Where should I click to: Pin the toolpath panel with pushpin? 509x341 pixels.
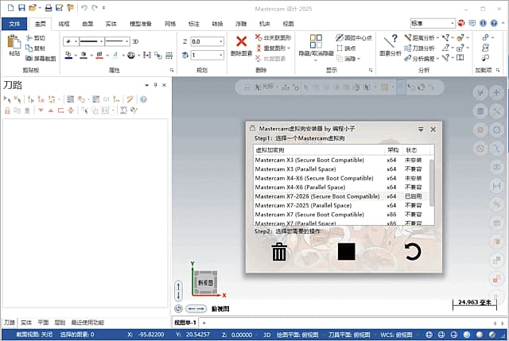pos(155,84)
